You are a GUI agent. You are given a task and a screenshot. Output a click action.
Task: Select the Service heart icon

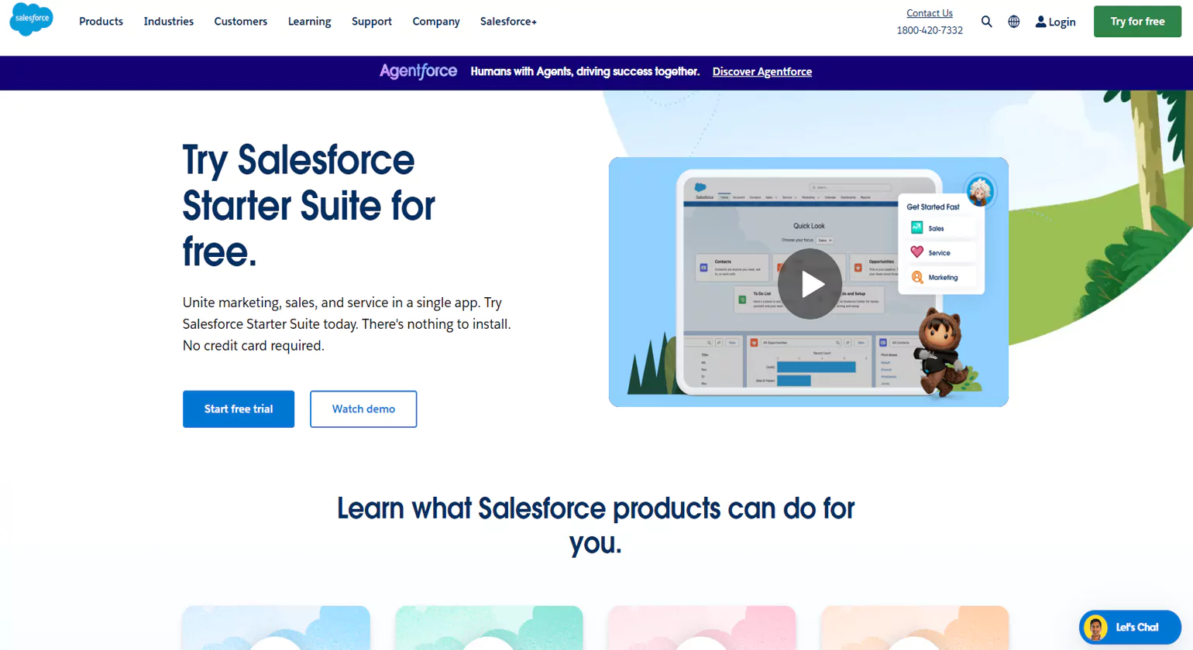click(919, 251)
